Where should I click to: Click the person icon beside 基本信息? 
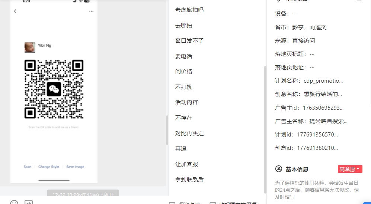279,169
